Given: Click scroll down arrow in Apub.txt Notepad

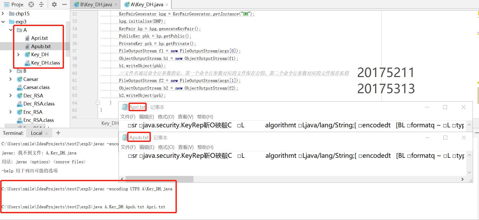Looking at the screenshot, I should click(x=469, y=172).
